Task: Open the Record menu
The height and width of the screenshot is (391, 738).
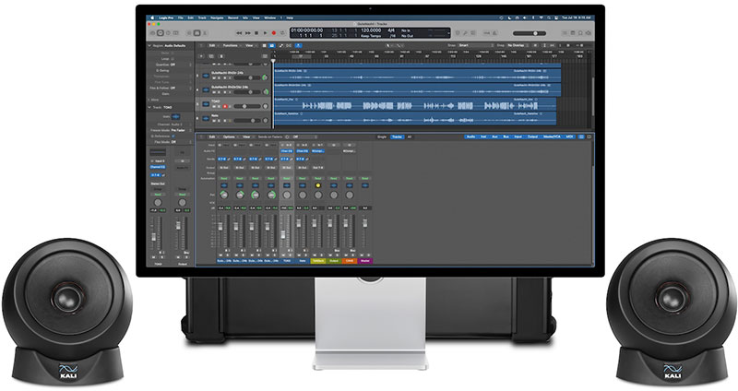Action: tap(233, 18)
